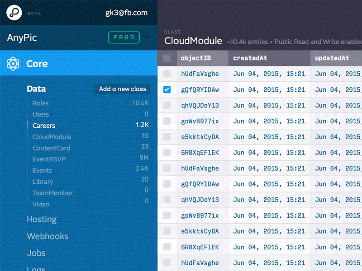The width and height of the screenshot is (362, 271).
Task: Click the Public Read and Write enabled text
Action: click(318, 42)
